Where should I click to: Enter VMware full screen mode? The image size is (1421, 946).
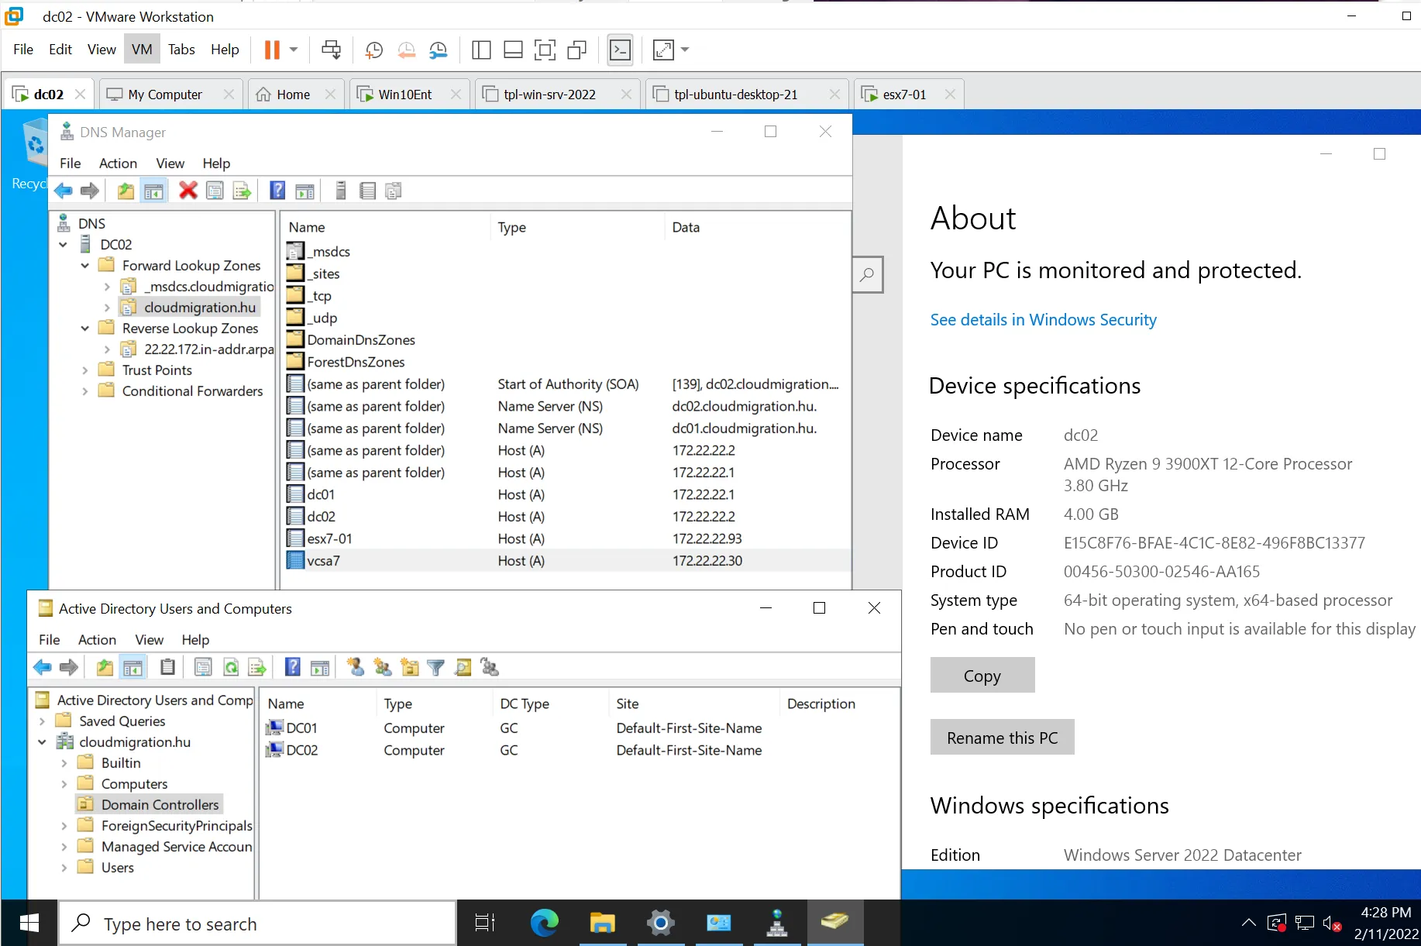tap(545, 50)
